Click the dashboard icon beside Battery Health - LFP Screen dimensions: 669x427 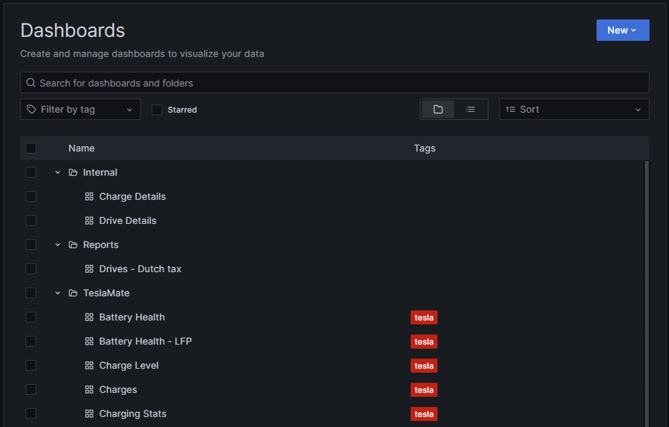pos(89,341)
